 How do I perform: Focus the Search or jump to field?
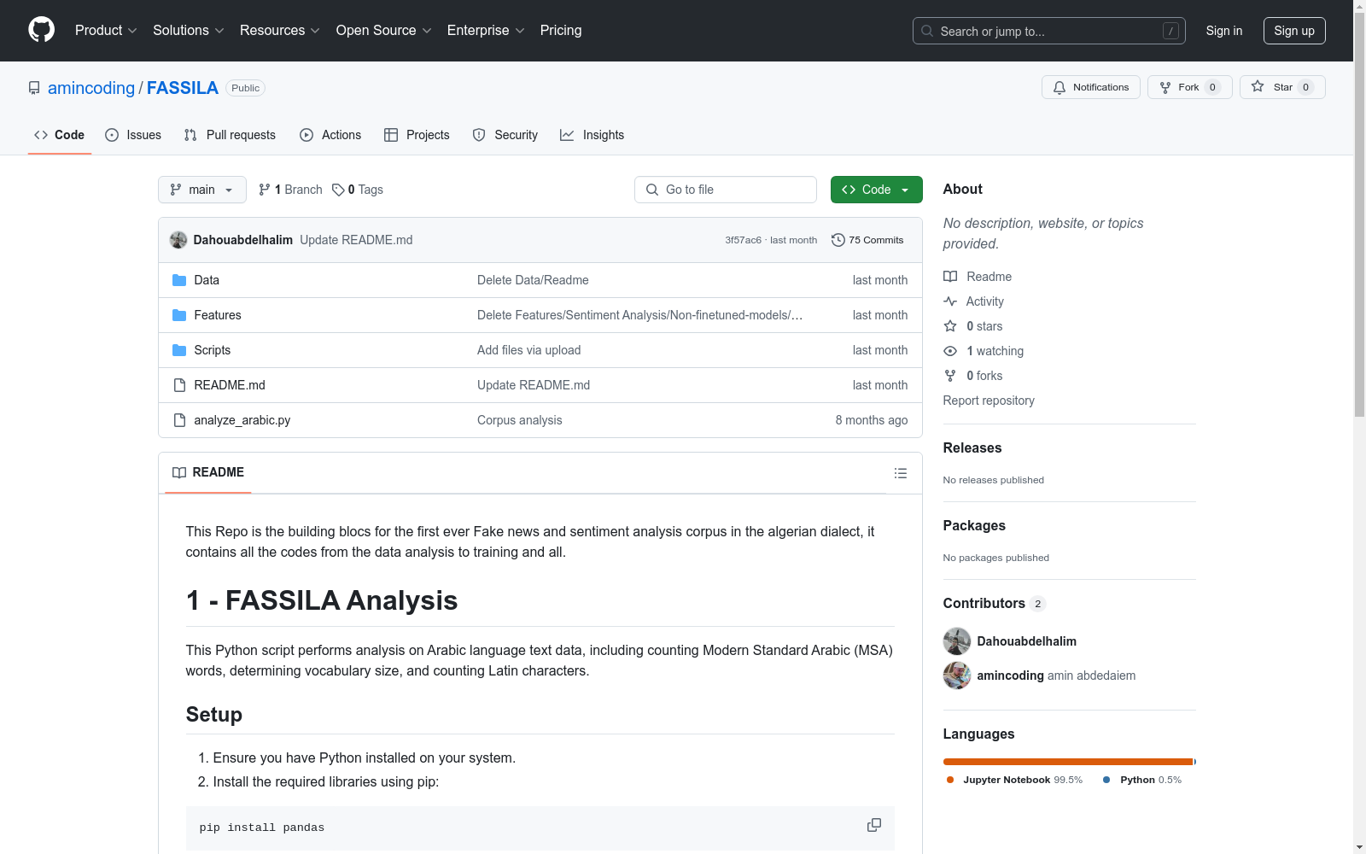click(x=1049, y=31)
